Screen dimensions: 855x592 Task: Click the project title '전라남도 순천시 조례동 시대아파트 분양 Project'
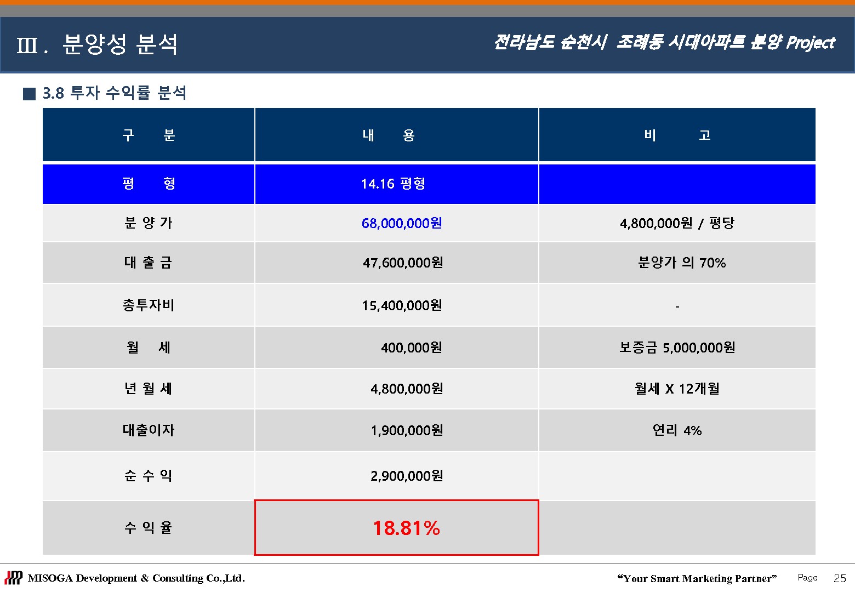(x=664, y=42)
